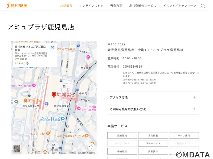Open the 店舗情報 menu item
Image resolution: width=213 pixels, height=159 pixels.
pyautogui.click(x=66, y=6)
